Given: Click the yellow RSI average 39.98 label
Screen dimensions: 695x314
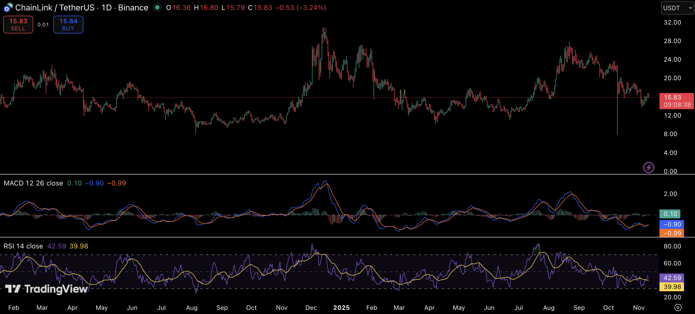Looking at the screenshot, I should (x=672, y=287).
